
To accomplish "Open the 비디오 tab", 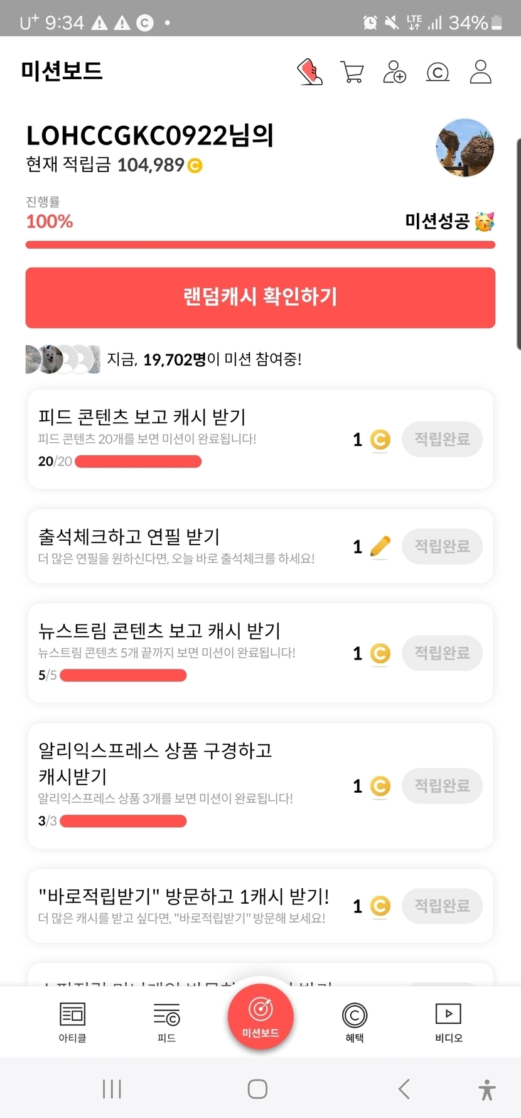I will pos(448,1022).
